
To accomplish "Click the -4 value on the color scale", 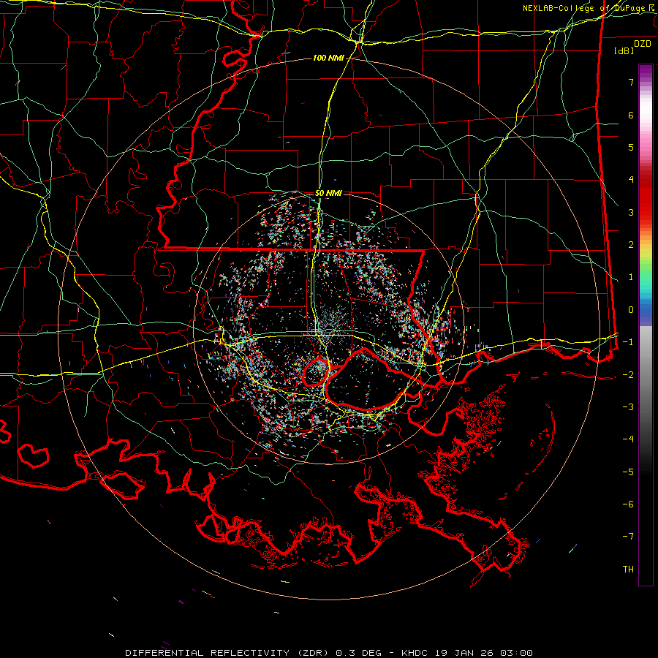I will click(x=628, y=439).
